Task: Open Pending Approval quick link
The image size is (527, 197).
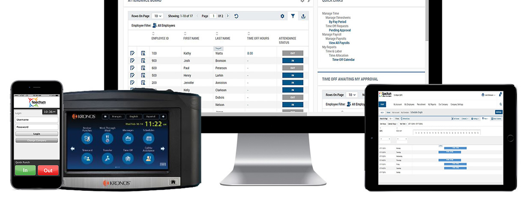Action: click(x=340, y=30)
